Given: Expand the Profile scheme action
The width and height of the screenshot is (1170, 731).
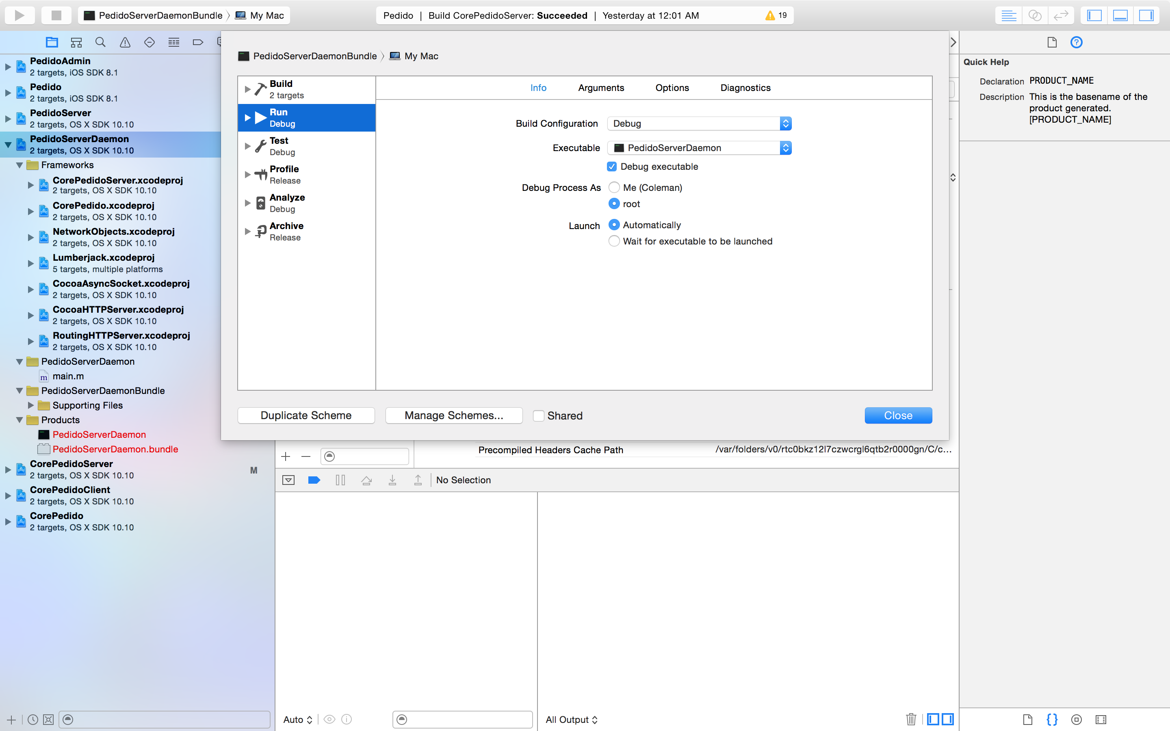Looking at the screenshot, I should pyautogui.click(x=247, y=175).
